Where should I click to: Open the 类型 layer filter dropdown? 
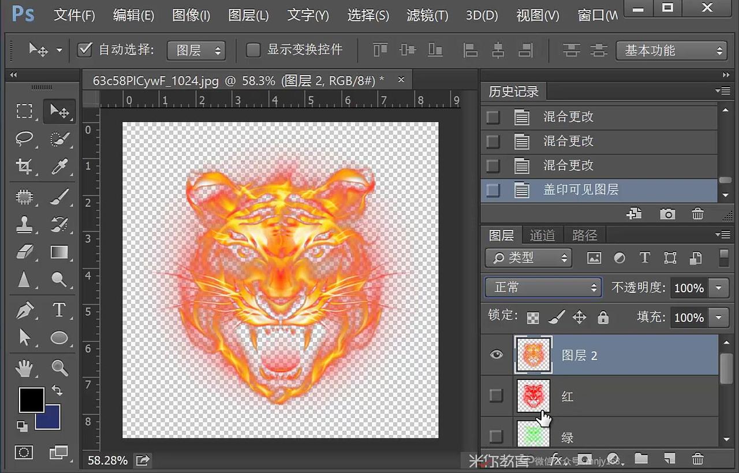pos(529,258)
